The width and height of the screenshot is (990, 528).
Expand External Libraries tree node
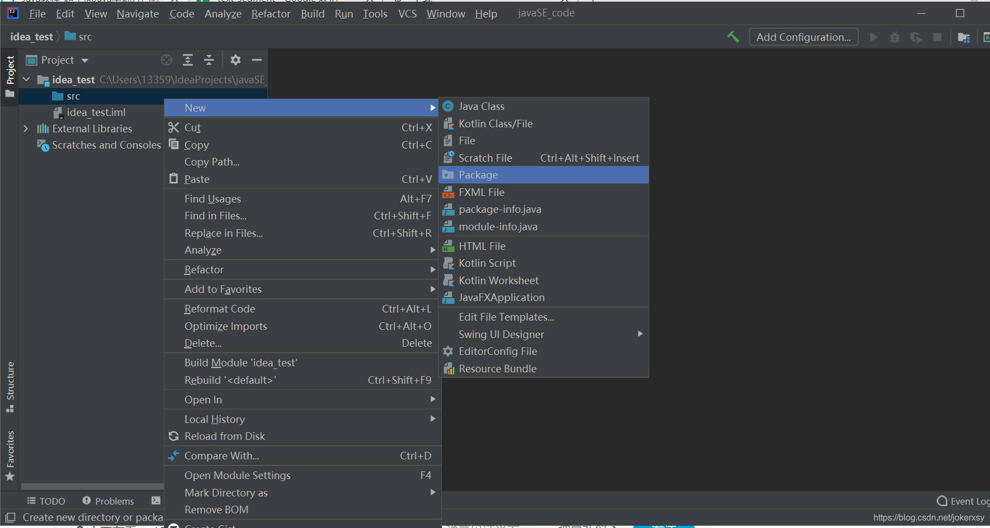(x=26, y=128)
